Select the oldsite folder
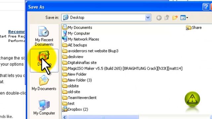212x119 pixels. [71, 86]
